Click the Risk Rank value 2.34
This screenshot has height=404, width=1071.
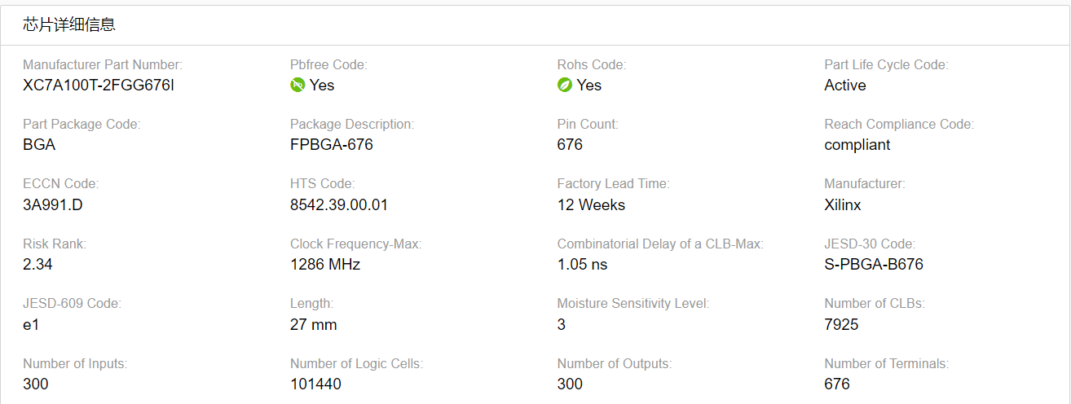(x=37, y=265)
